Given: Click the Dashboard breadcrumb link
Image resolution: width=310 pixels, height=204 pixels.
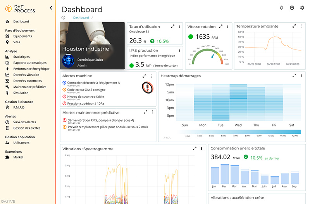Looking at the screenshot, I should pos(81,17).
